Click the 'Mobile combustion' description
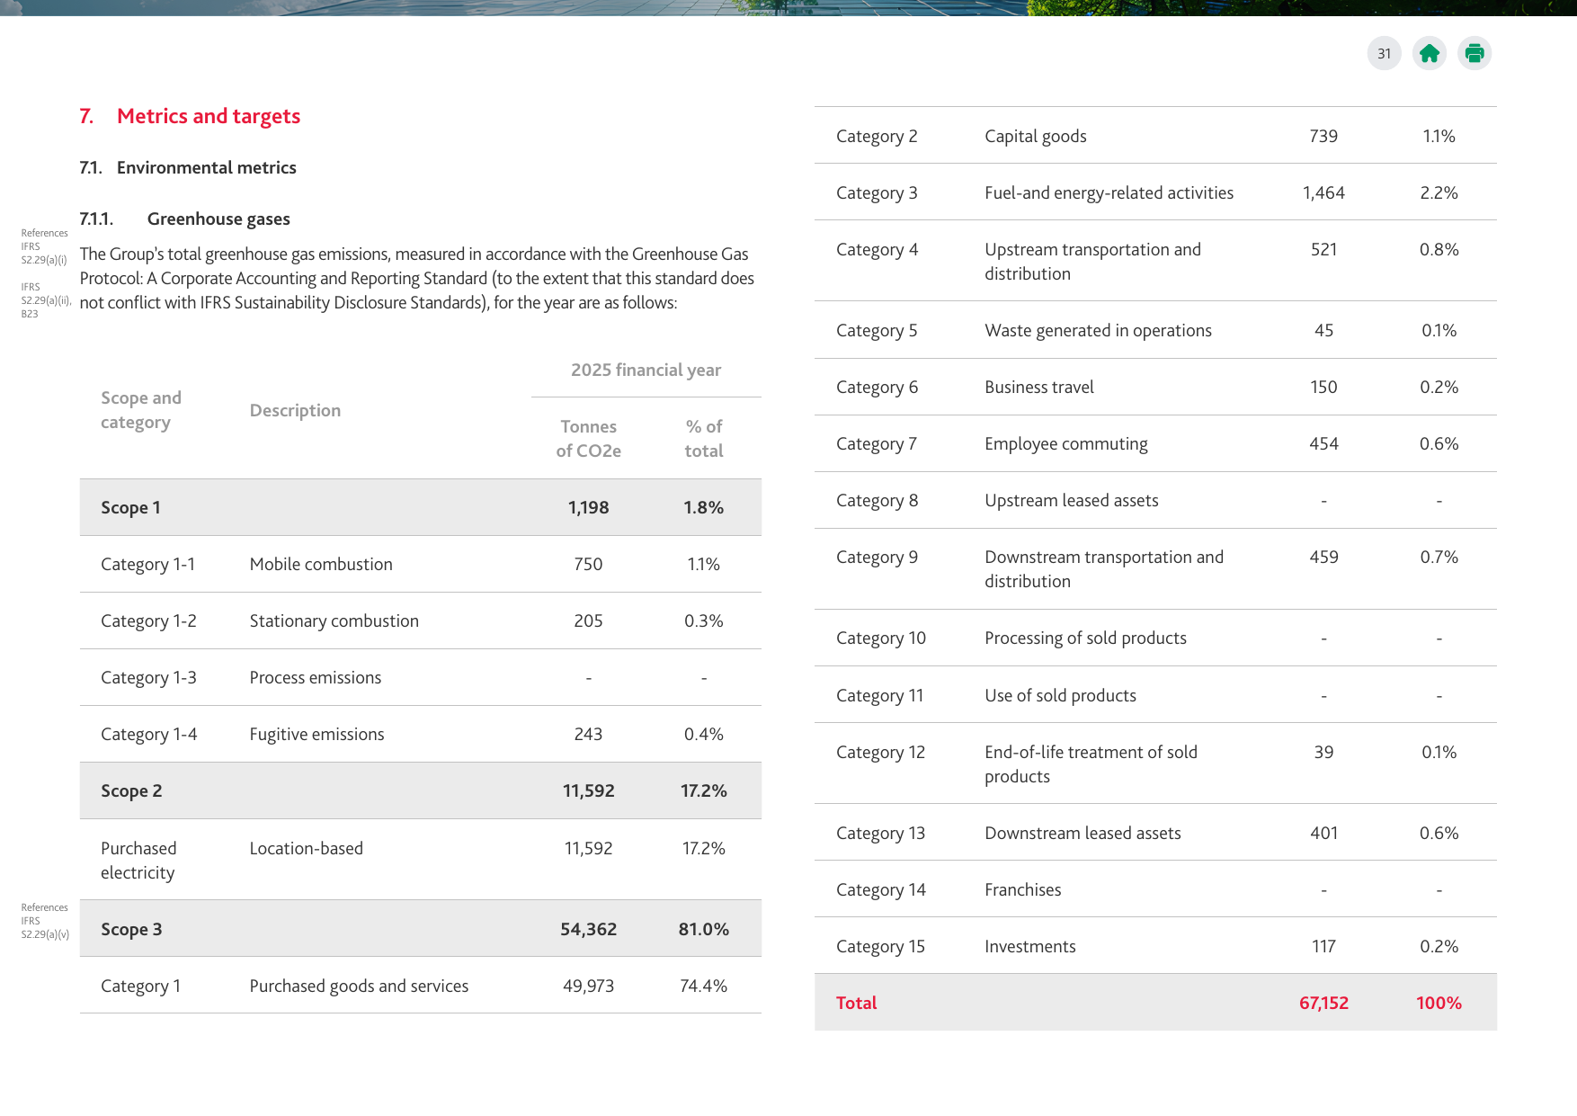1577x1116 pixels. [321, 564]
